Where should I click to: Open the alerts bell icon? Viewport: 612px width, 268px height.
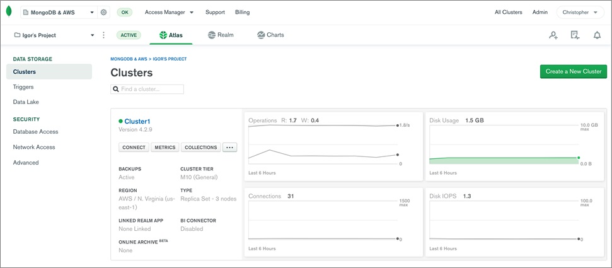pyautogui.click(x=597, y=35)
